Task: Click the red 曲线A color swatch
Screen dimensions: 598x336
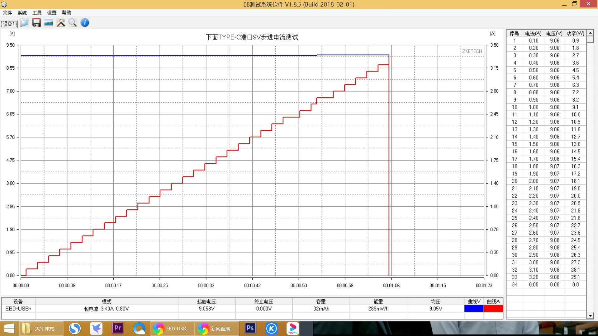Action: tap(493, 309)
